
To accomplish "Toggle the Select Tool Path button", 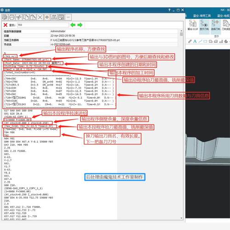I will tap(215, 24).
